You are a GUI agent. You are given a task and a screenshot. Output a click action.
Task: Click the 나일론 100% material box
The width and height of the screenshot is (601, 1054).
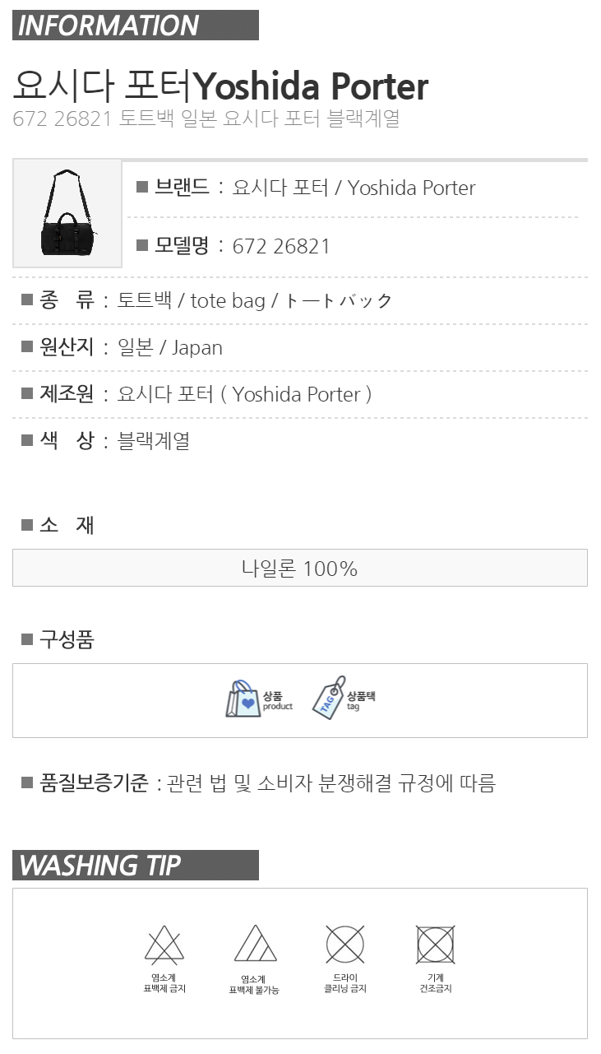300,568
